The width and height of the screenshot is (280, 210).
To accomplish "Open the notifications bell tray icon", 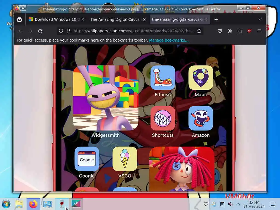I will [x=206, y=204].
